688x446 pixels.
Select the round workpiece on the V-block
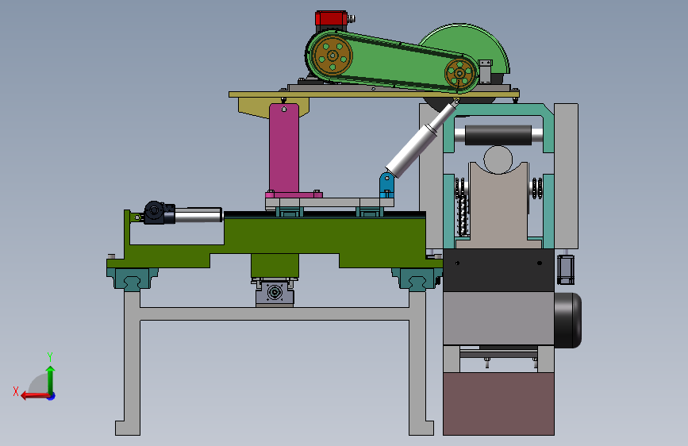(x=498, y=160)
